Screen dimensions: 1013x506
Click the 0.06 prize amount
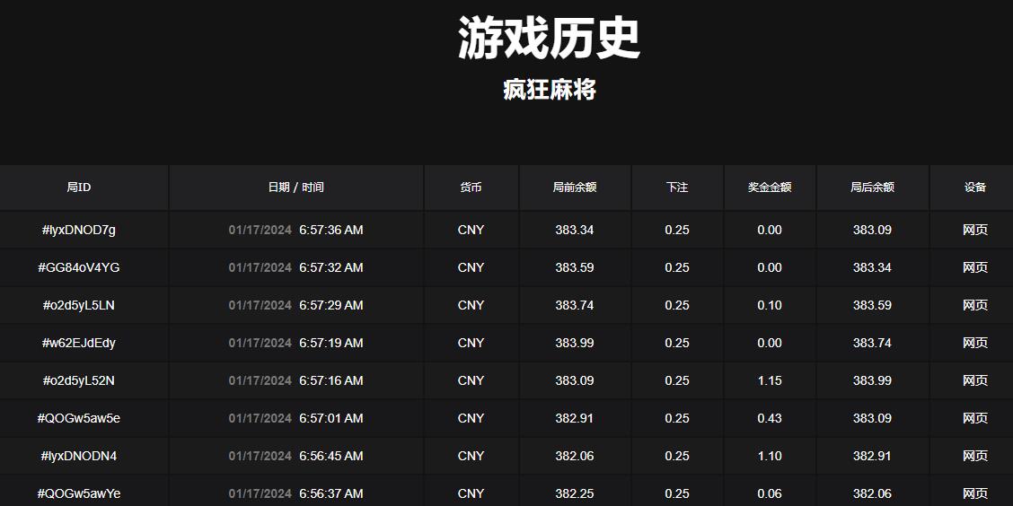[x=770, y=493]
